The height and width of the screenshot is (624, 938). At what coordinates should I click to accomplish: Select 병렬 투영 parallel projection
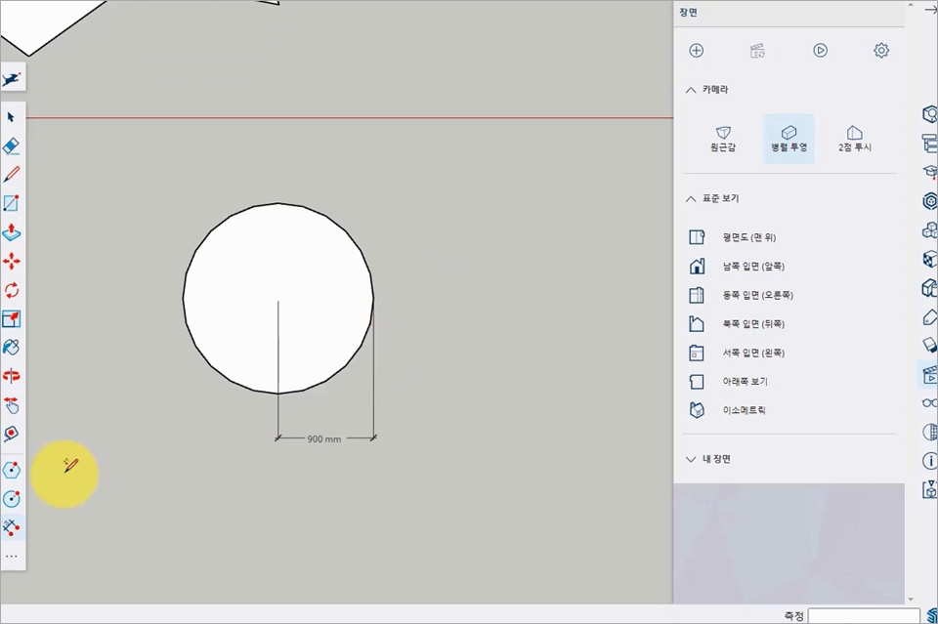coord(789,139)
